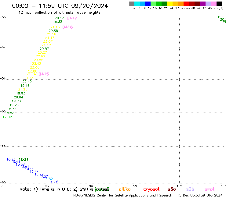Click the pink swot time label 0415
This screenshot has height=198, width=226.
pos(44,74)
